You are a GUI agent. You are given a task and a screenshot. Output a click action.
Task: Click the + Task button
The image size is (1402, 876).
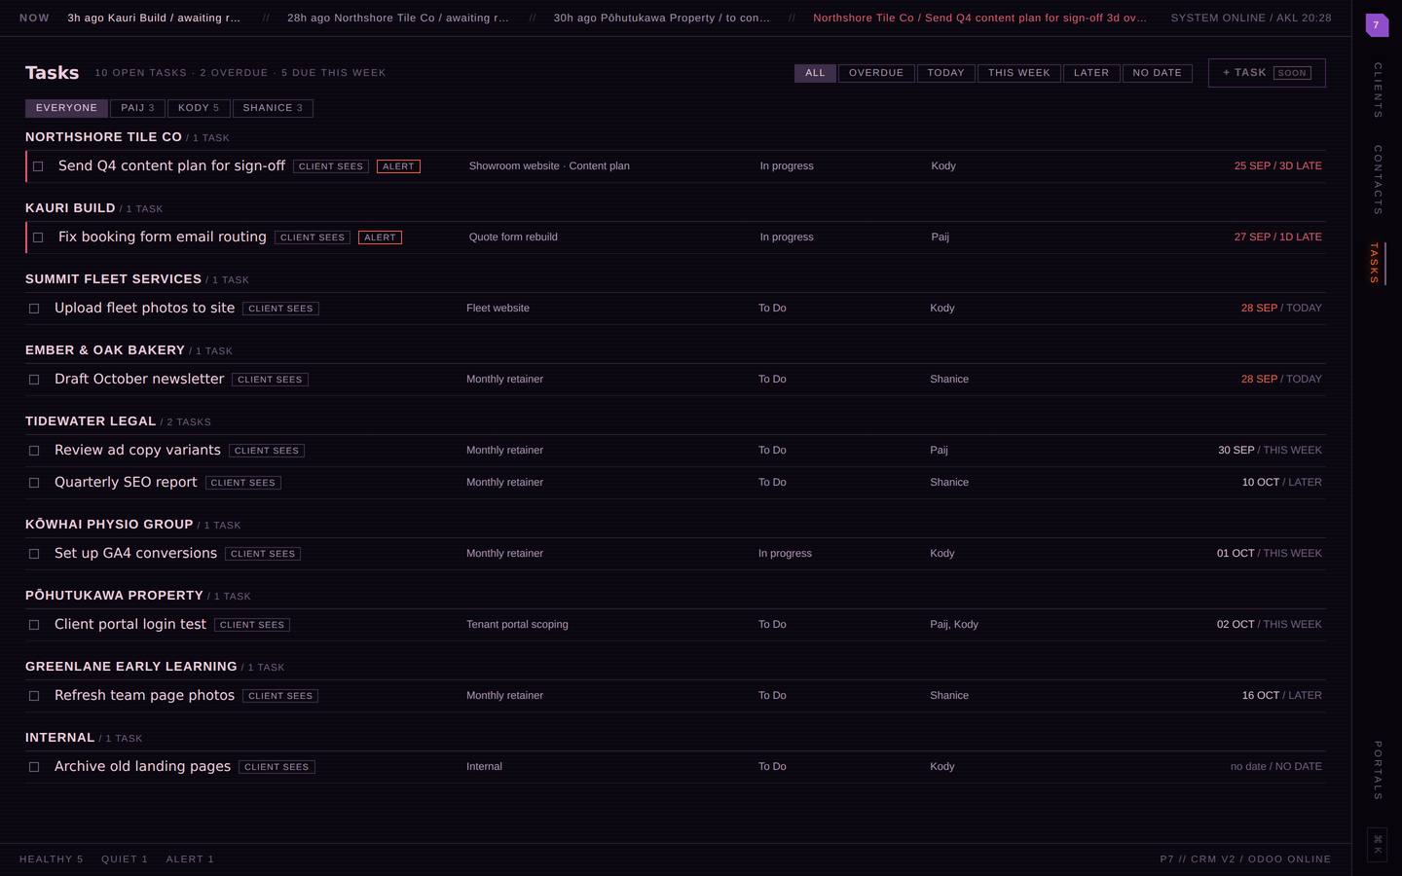coord(1267,73)
